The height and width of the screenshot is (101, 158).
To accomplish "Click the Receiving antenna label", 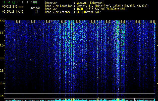I will (x=58, y=12).
